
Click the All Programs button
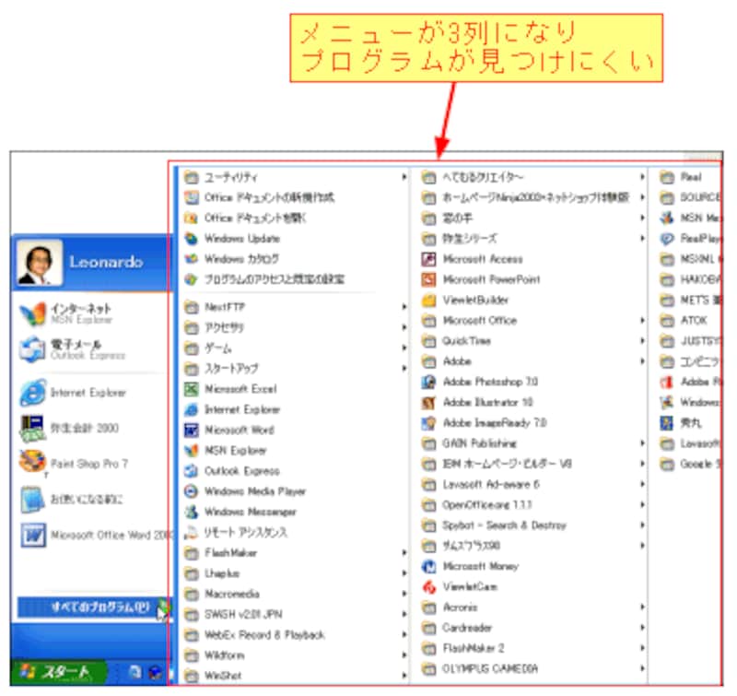(x=88, y=608)
